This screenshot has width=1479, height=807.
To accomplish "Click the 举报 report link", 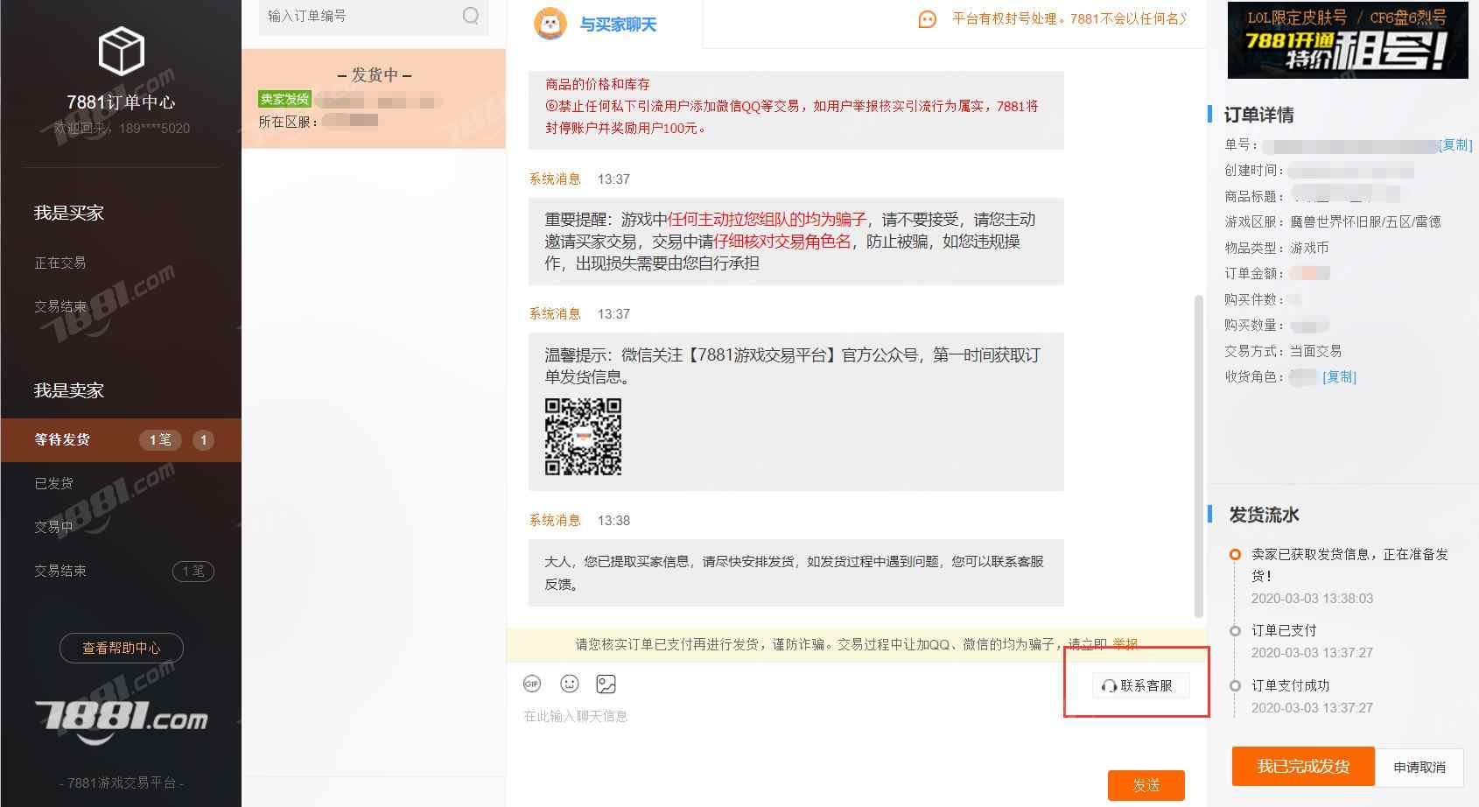I will point(1125,644).
